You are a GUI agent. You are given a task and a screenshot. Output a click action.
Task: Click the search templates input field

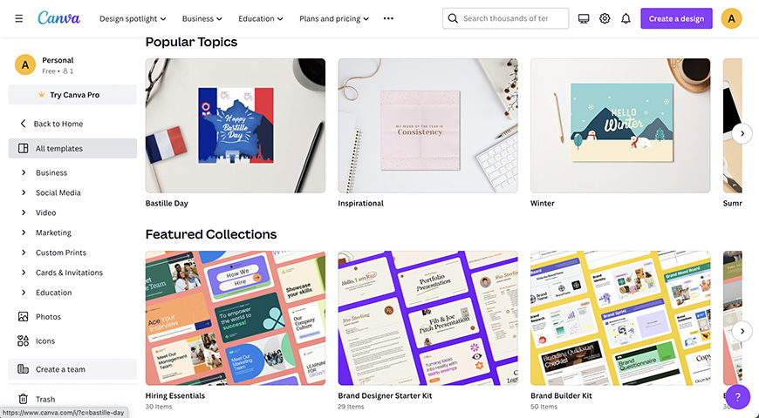[x=505, y=18]
